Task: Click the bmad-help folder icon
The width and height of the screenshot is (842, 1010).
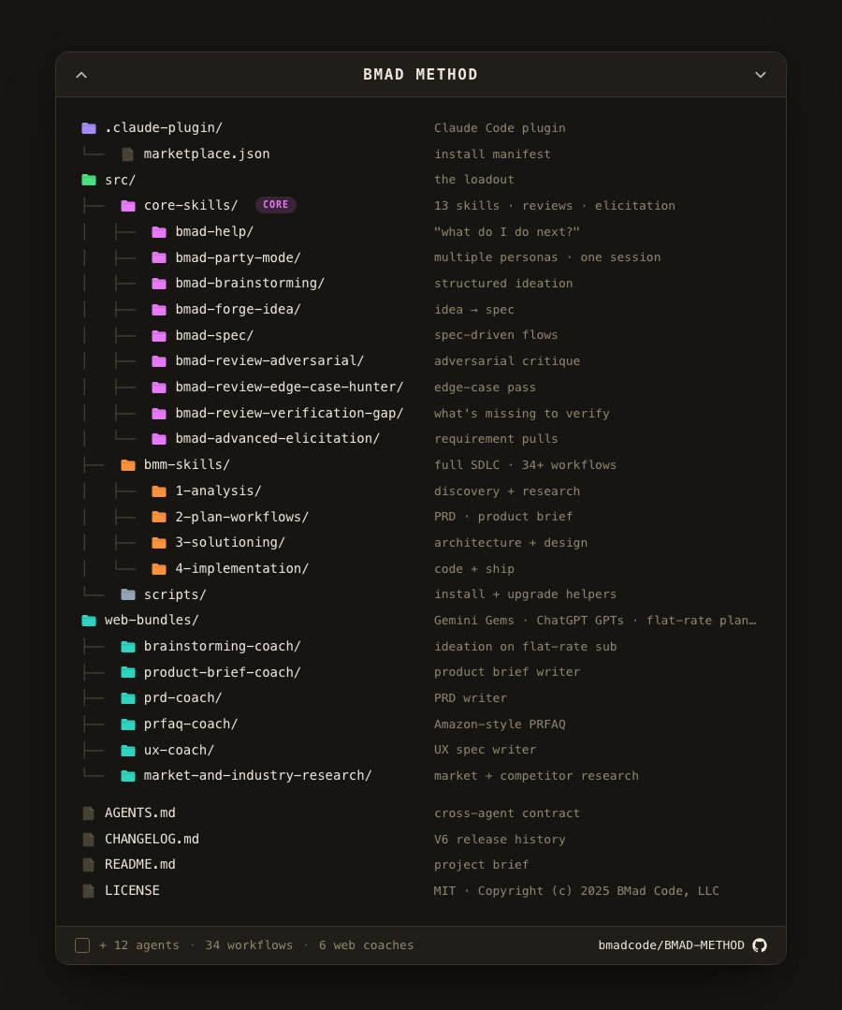Action: pos(159,232)
